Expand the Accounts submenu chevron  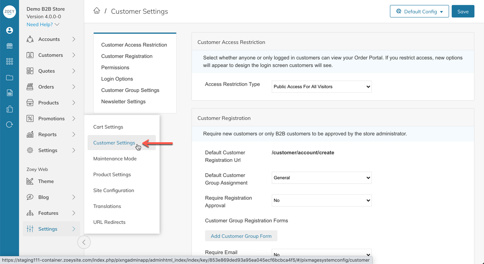click(74, 39)
